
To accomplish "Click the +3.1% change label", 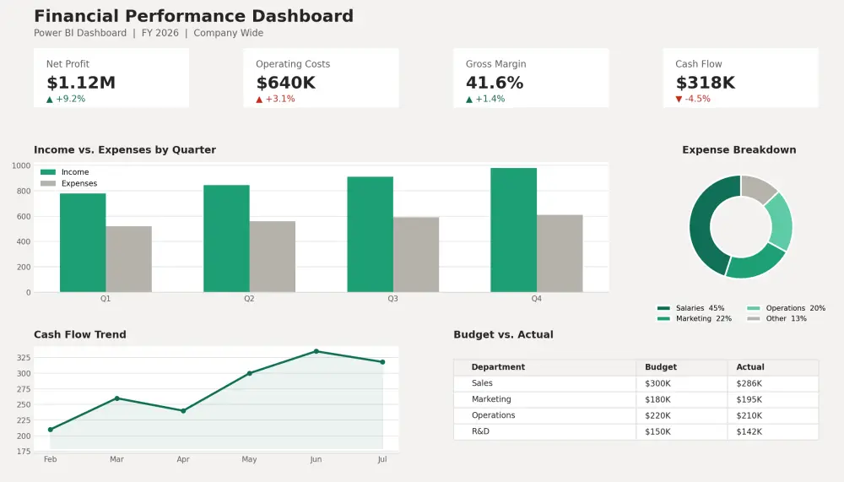I will [x=280, y=99].
